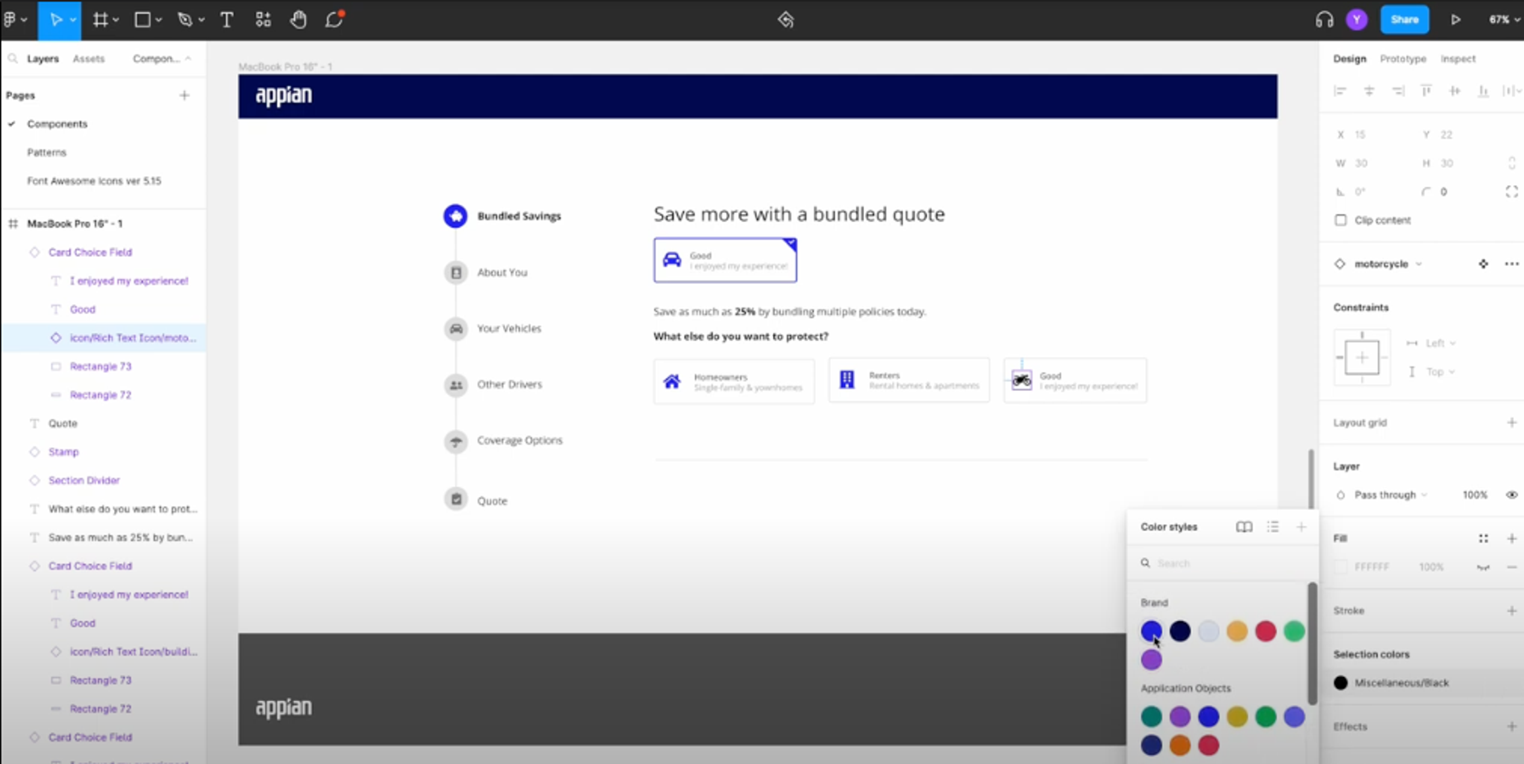1524x764 pixels.
Task: Open the Inspect tab
Action: [x=1458, y=59]
